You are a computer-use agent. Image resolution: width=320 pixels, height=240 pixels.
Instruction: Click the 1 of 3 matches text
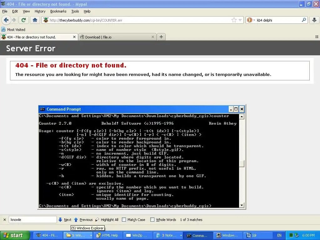[x=191, y=220]
